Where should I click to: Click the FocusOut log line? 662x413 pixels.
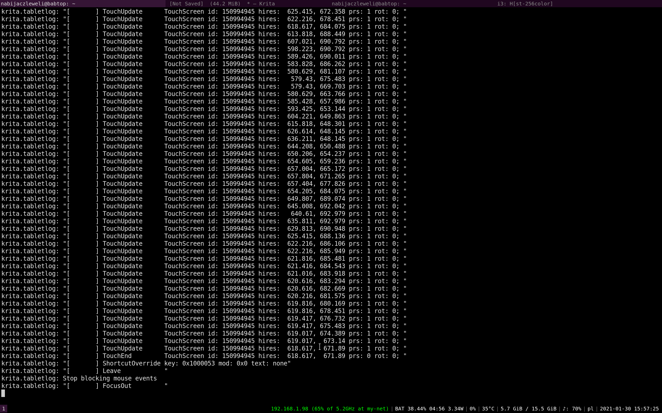pos(117,386)
